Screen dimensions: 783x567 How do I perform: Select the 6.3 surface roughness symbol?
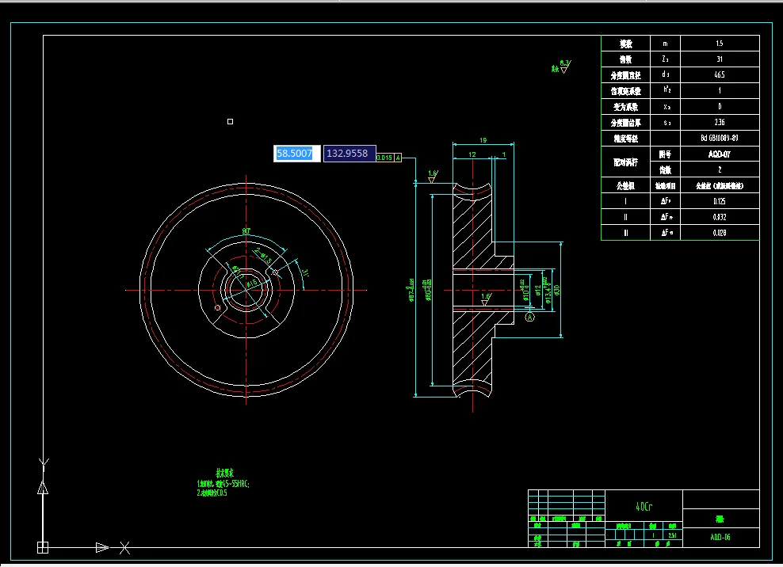click(x=564, y=67)
